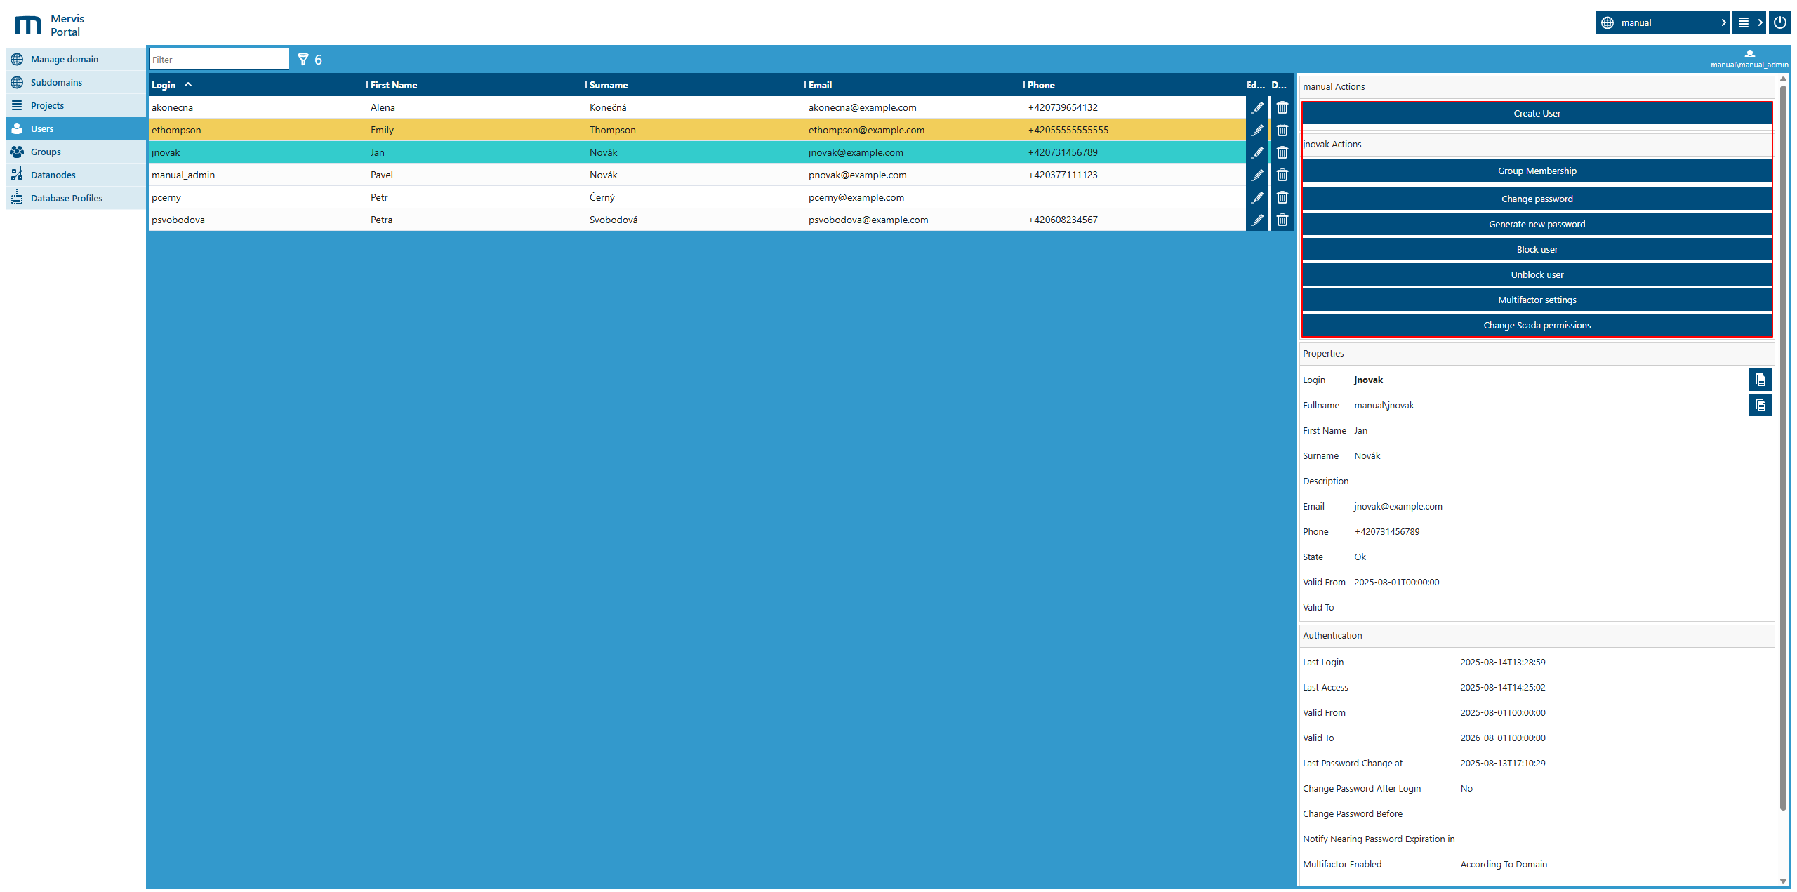Sort table by Login column
The height and width of the screenshot is (892, 1797).
256,85
